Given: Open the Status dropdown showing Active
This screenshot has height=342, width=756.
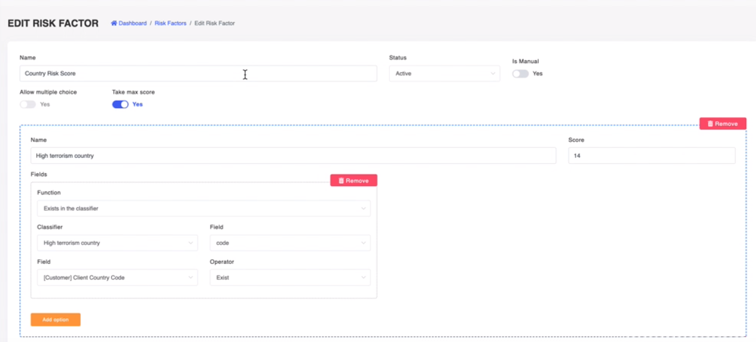Looking at the screenshot, I should (x=444, y=74).
